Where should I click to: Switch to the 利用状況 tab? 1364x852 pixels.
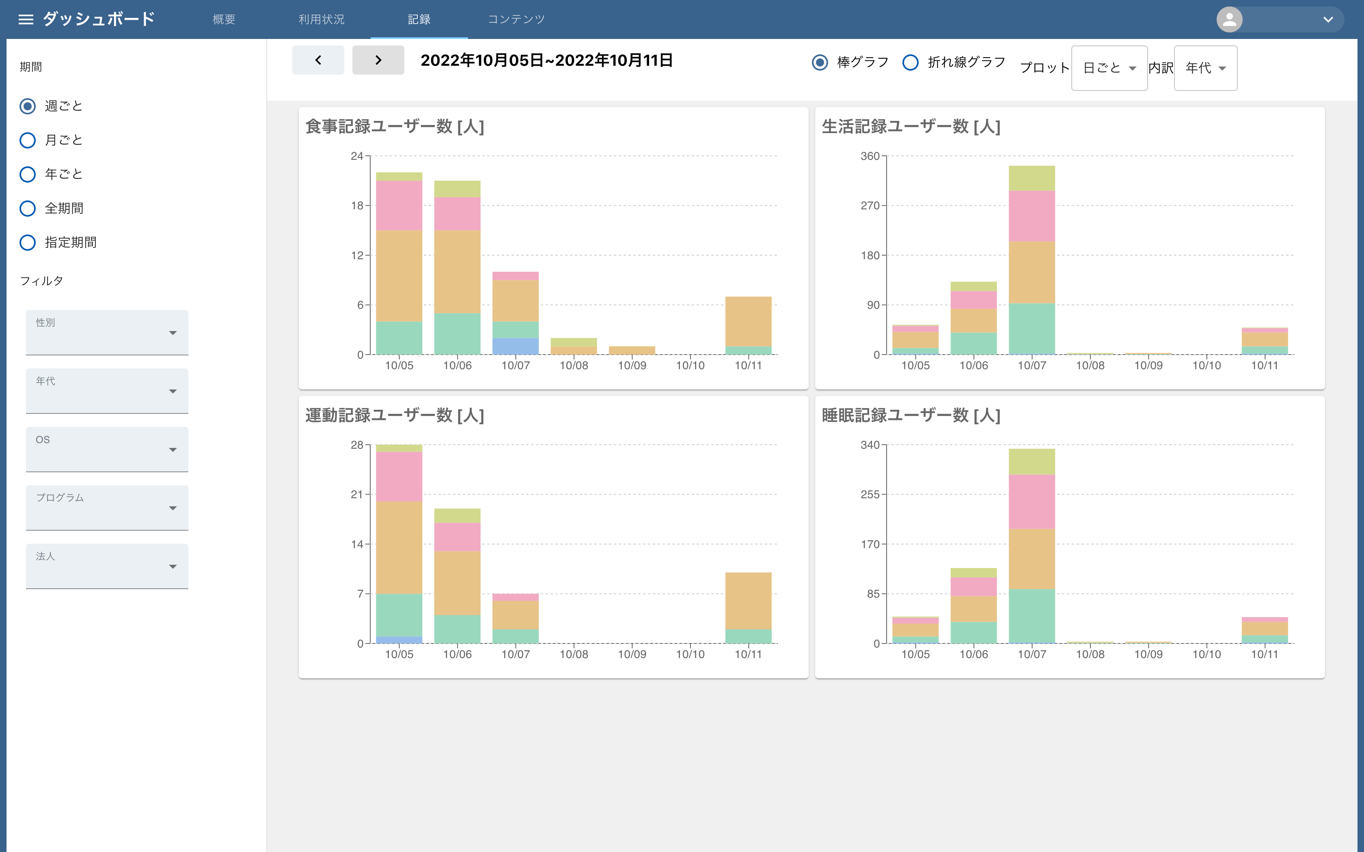(321, 20)
